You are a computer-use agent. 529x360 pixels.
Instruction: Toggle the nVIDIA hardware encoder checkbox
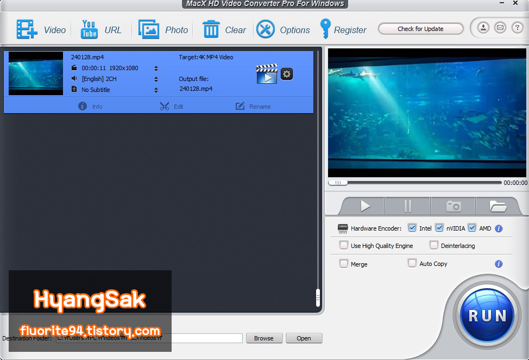point(439,228)
